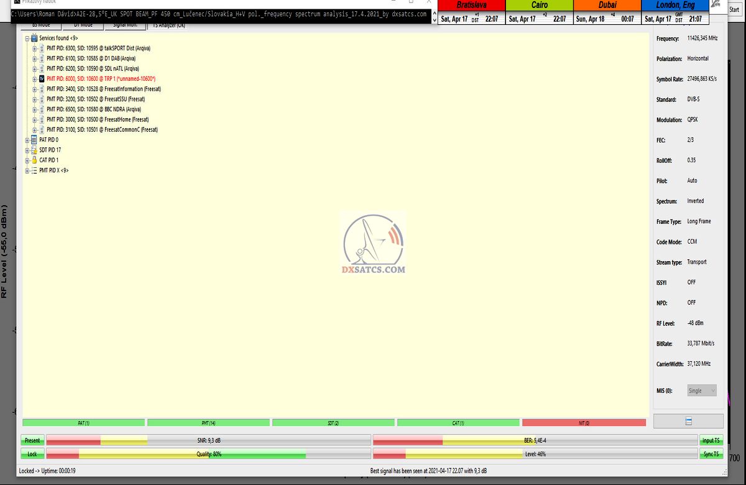
Task: Click the list icon beside PMT PID X
Action: point(34,170)
